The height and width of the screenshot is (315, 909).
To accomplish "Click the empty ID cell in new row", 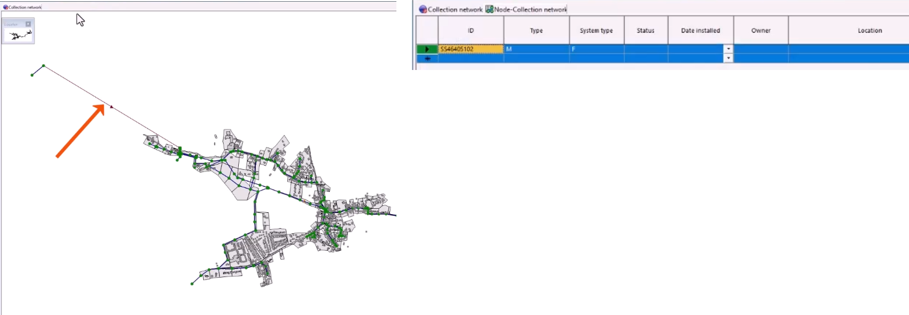I will pos(471,58).
